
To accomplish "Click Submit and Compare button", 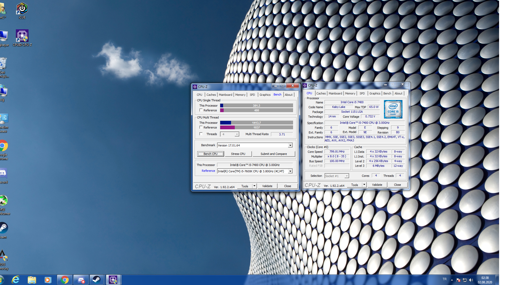I will point(274,154).
